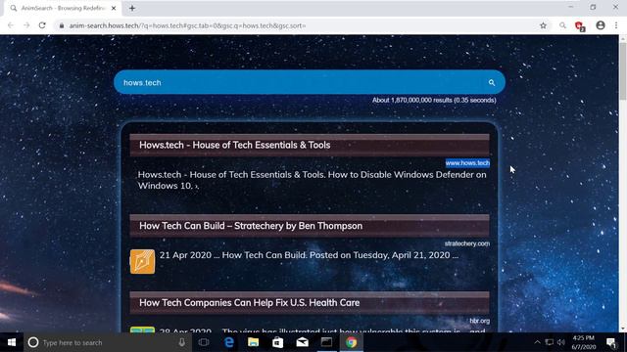The image size is (627, 352).
Task: Click the orange Stratechery result thumbnail
Action: (x=142, y=262)
